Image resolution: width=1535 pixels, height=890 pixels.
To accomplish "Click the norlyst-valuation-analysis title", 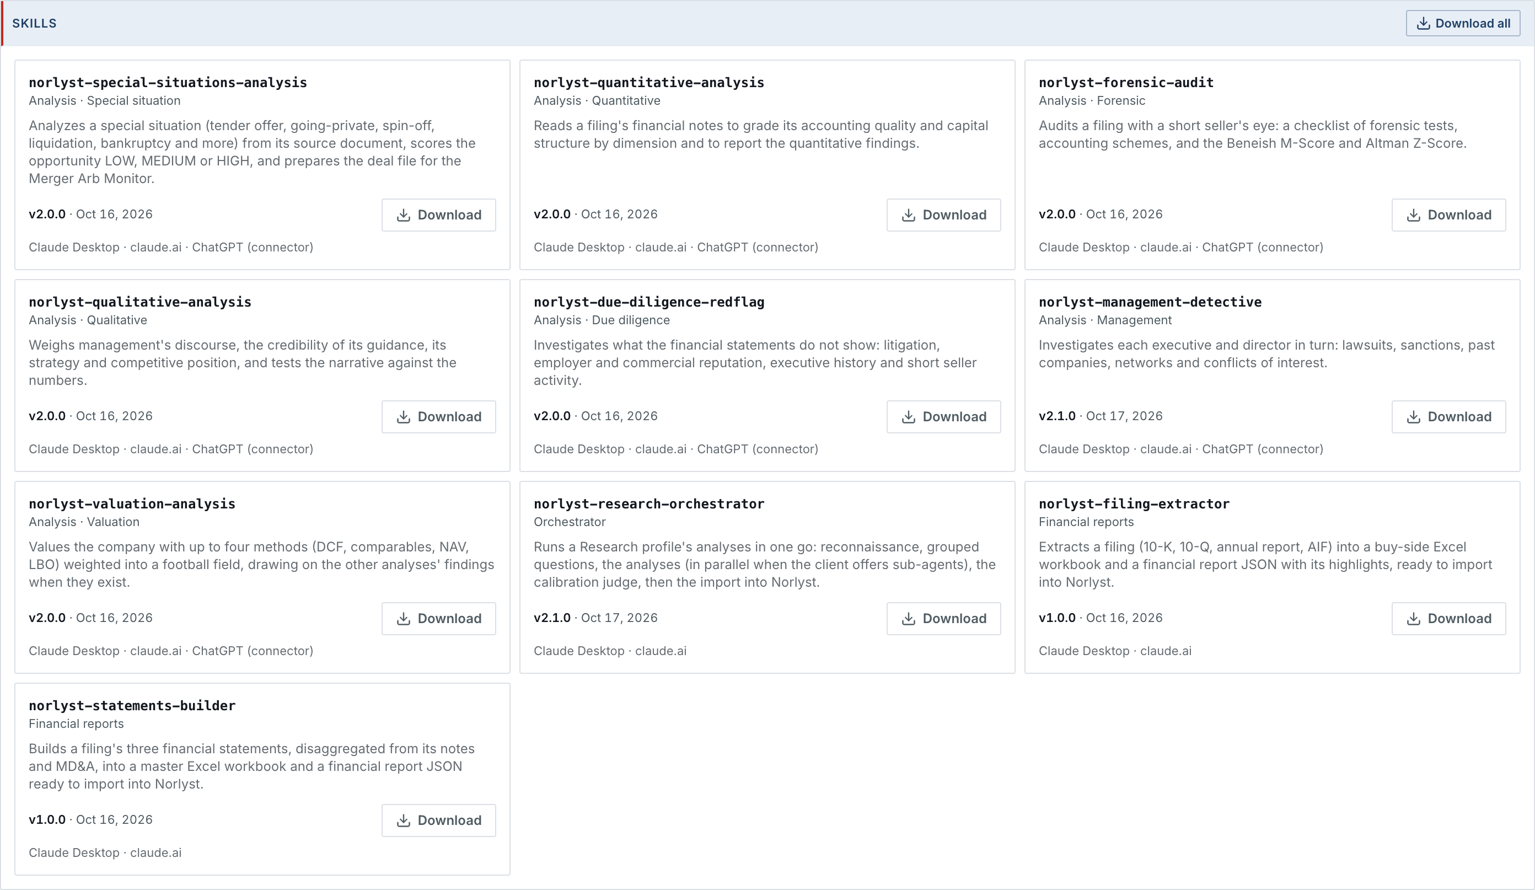I will [x=132, y=504].
